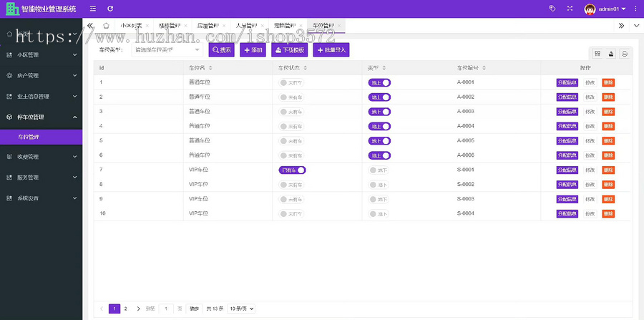Sort by 车位编号 column sort arrows
This screenshot has height=320, width=644.
coord(484,68)
